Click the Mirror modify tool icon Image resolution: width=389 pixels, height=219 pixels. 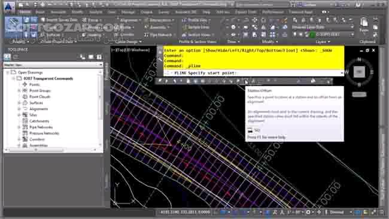263,27
